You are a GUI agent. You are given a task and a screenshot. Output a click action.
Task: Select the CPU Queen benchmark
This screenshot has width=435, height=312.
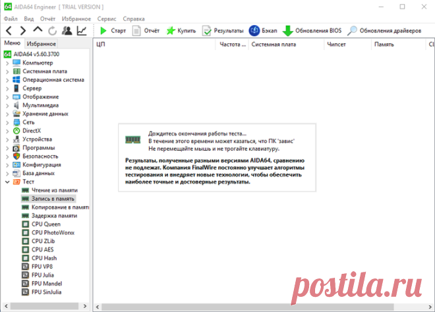[x=41, y=224]
